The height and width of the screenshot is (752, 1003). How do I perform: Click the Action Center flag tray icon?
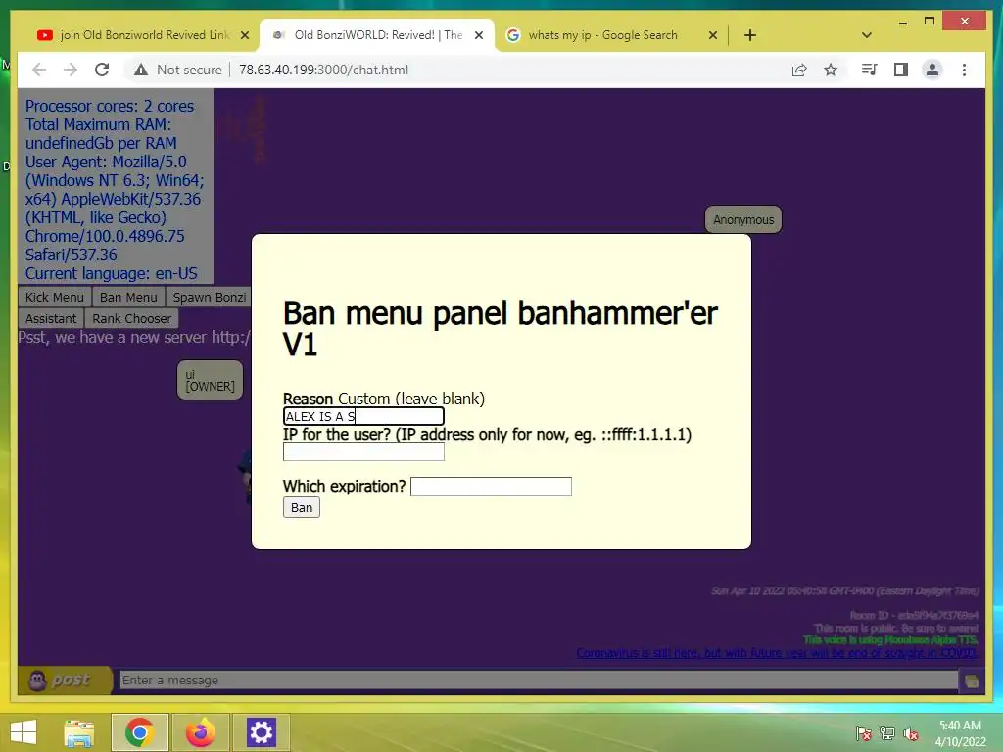tap(864, 733)
